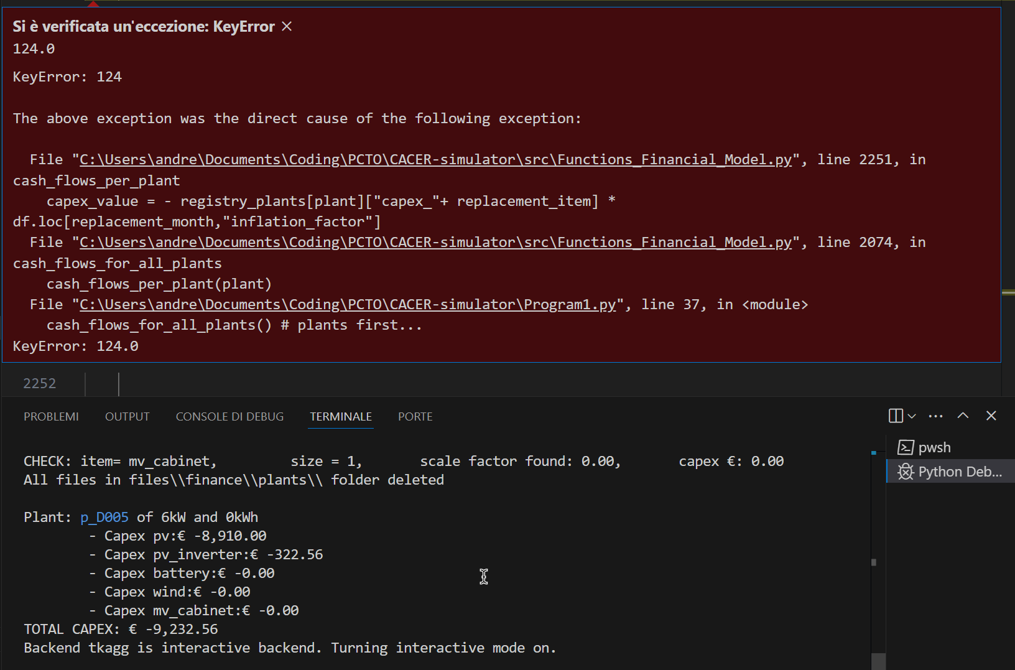Viewport: 1015px width, 670px height.
Task: Show the CONSOLE DI DEBUG tab
Action: point(229,416)
